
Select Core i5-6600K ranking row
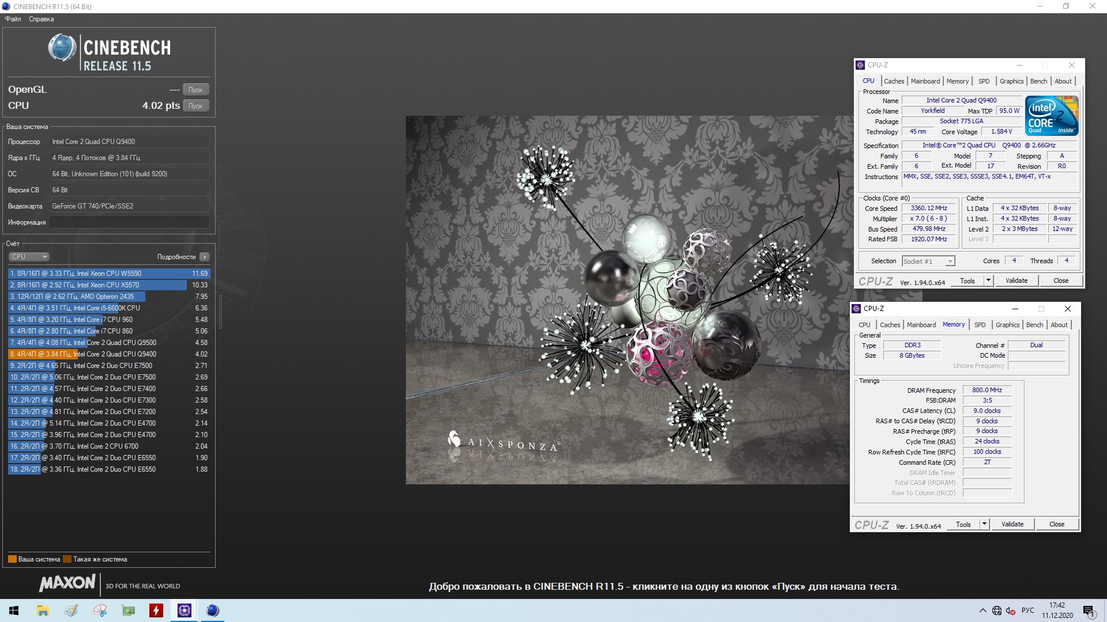point(109,308)
